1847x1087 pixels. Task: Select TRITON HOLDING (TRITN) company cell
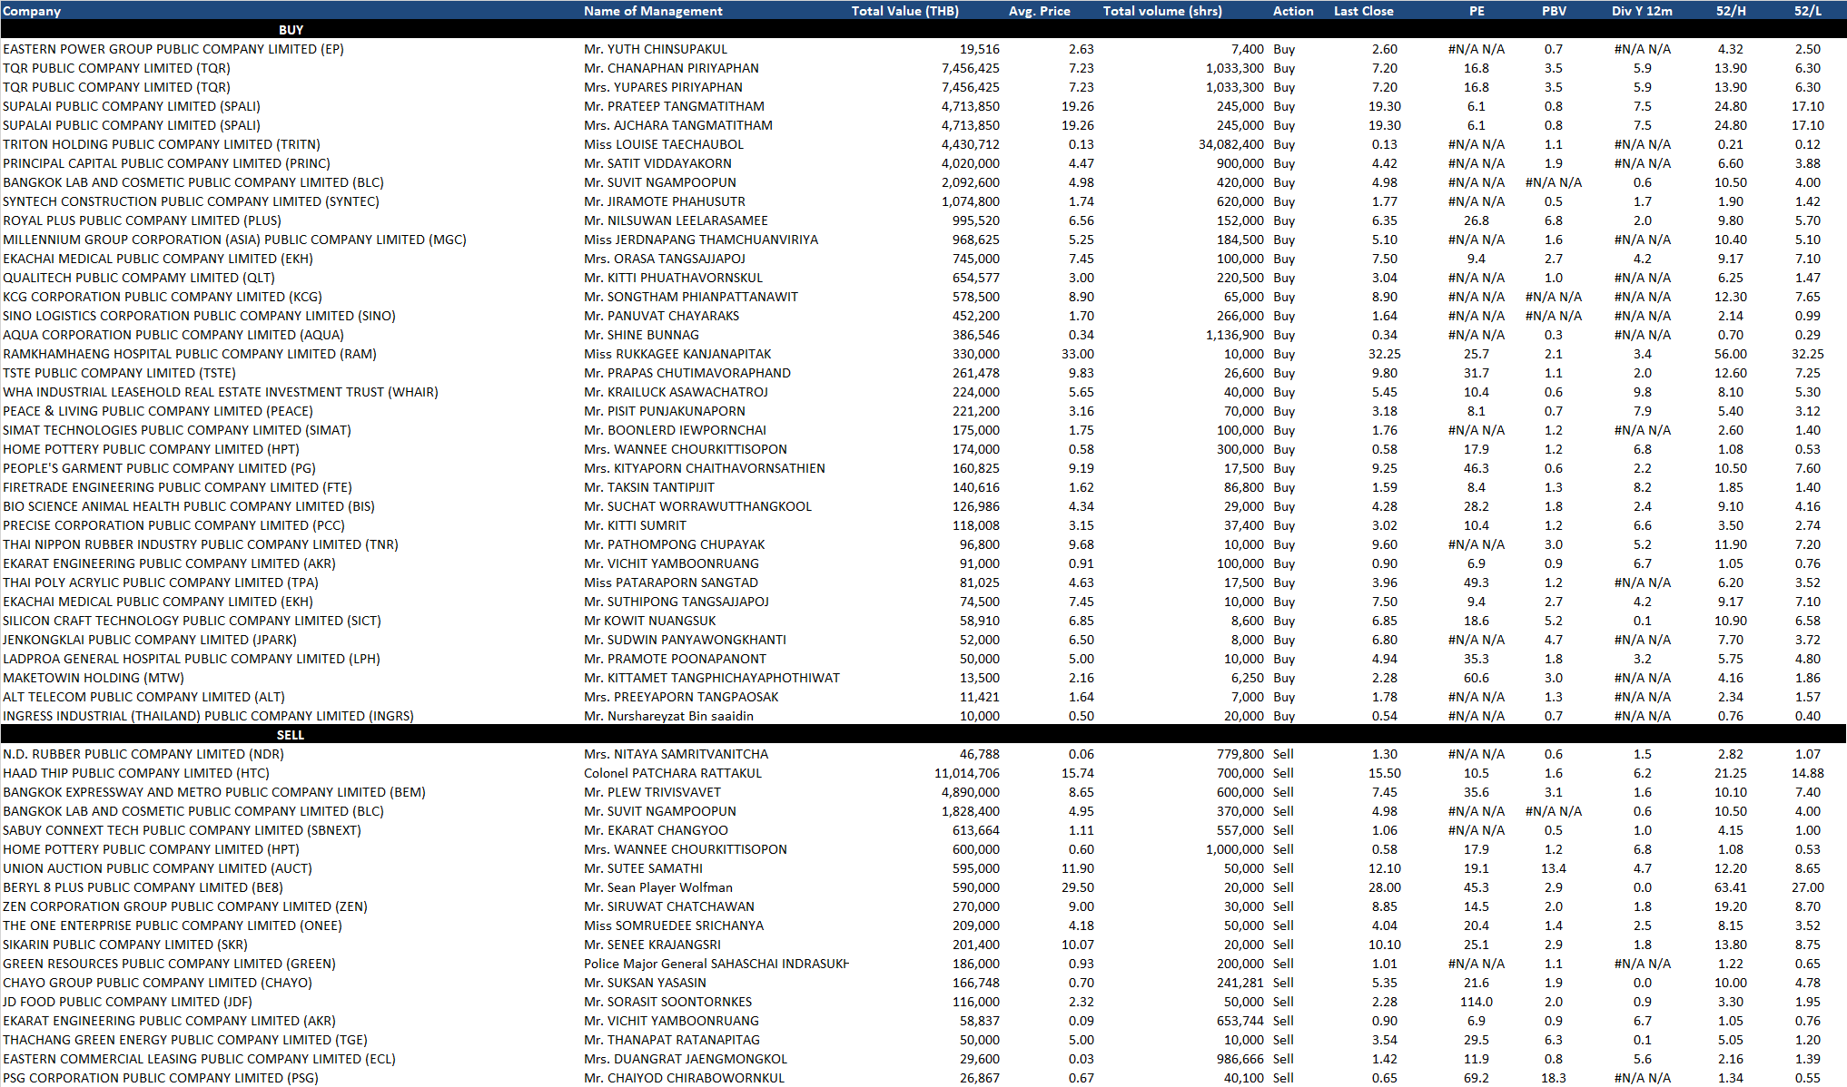(x=162, y=144)
